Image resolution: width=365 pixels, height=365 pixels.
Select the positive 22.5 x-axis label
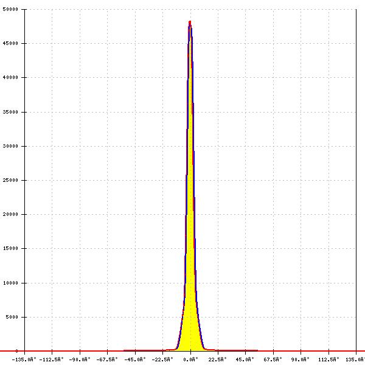point(217,360)
